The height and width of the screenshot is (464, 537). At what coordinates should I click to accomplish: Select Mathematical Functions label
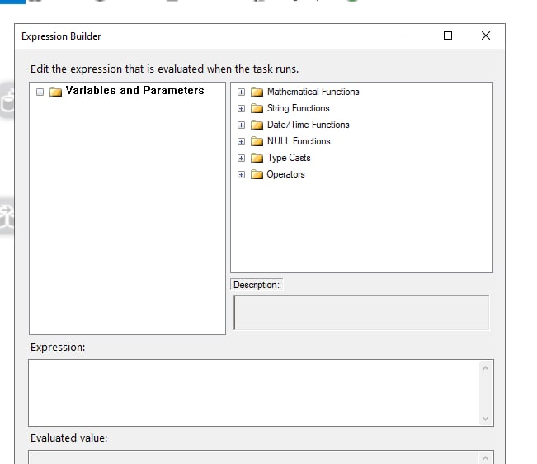(x=313, y=92)
